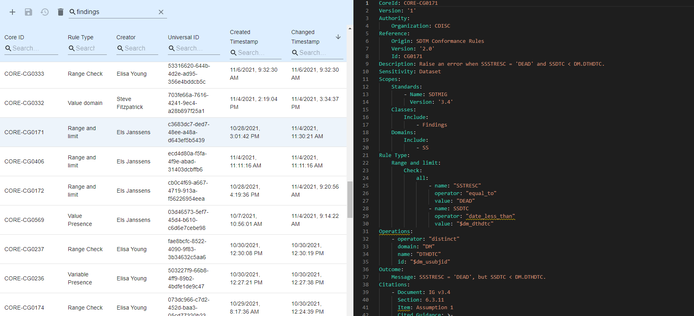Select row CORE-CG0237
The height and width of the screenshot is (316, 694).
click(x=173, y=249)
